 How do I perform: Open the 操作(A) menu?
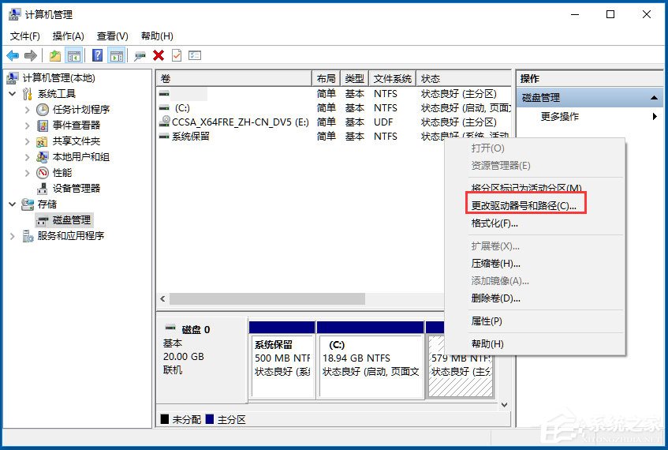(68, 36)
